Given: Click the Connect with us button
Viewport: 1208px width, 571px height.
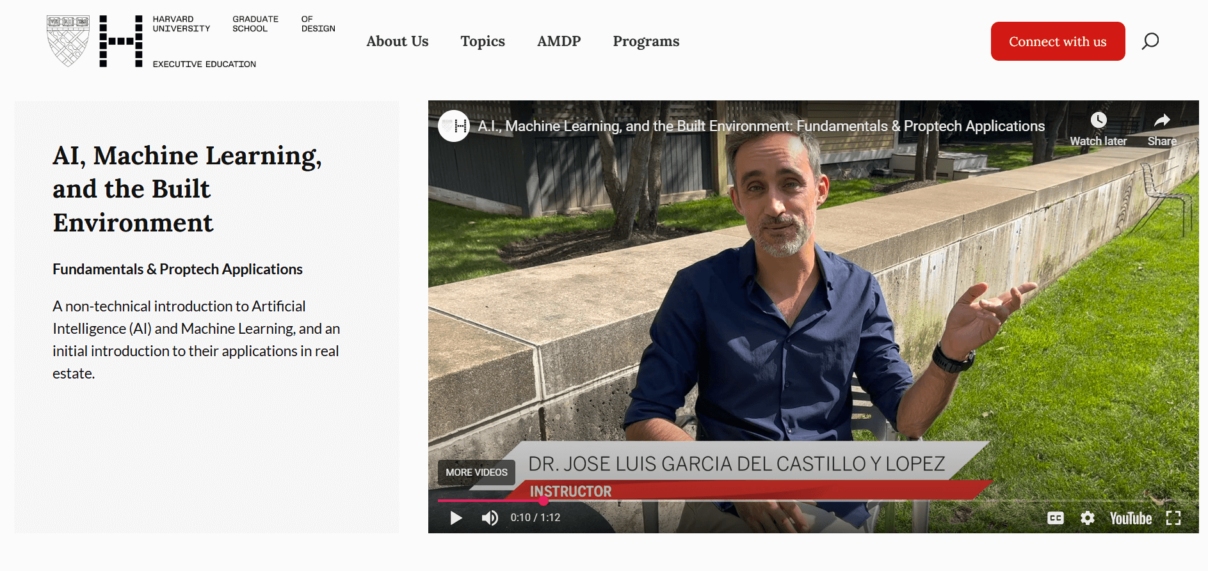Looking at the screenshot, I should pyautogui.click(x=1058, y=42).
